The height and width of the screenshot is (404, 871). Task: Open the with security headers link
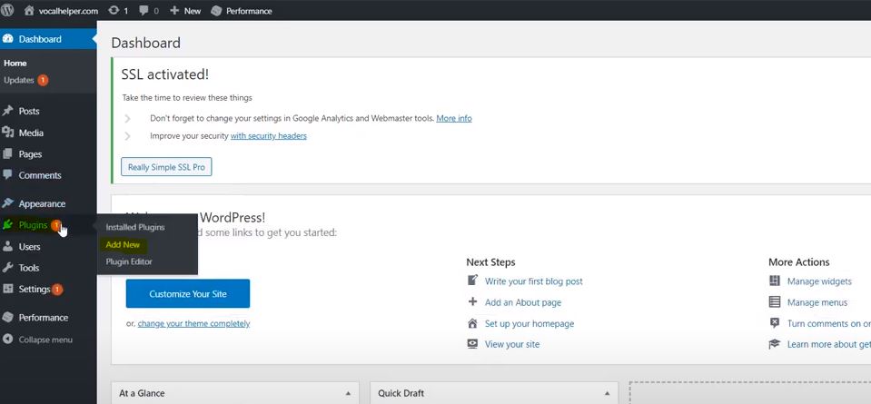(x=268, y=135)
